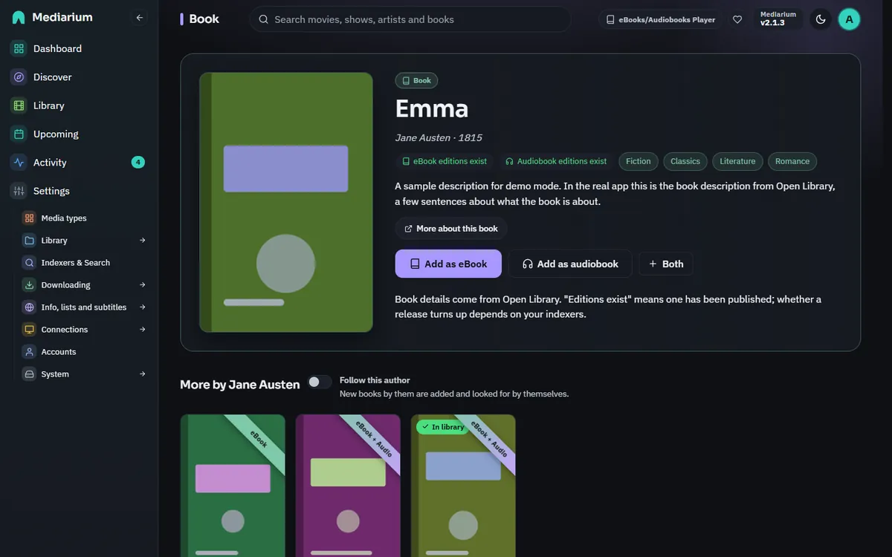Click the Activity pulse icon
This screenshot has height=557, width=892.
click(19, 163)
